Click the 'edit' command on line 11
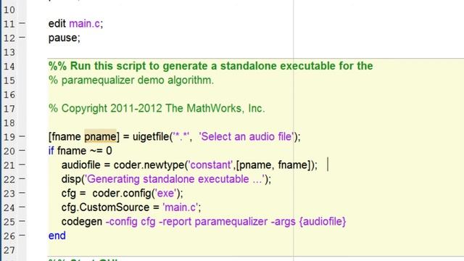 click(x=57, y=23)
